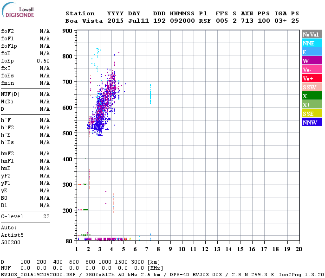Select the X+ light green swatch
Image resolution: width=325 pixels, height=278 pixels.
click(x=312, y=104)
